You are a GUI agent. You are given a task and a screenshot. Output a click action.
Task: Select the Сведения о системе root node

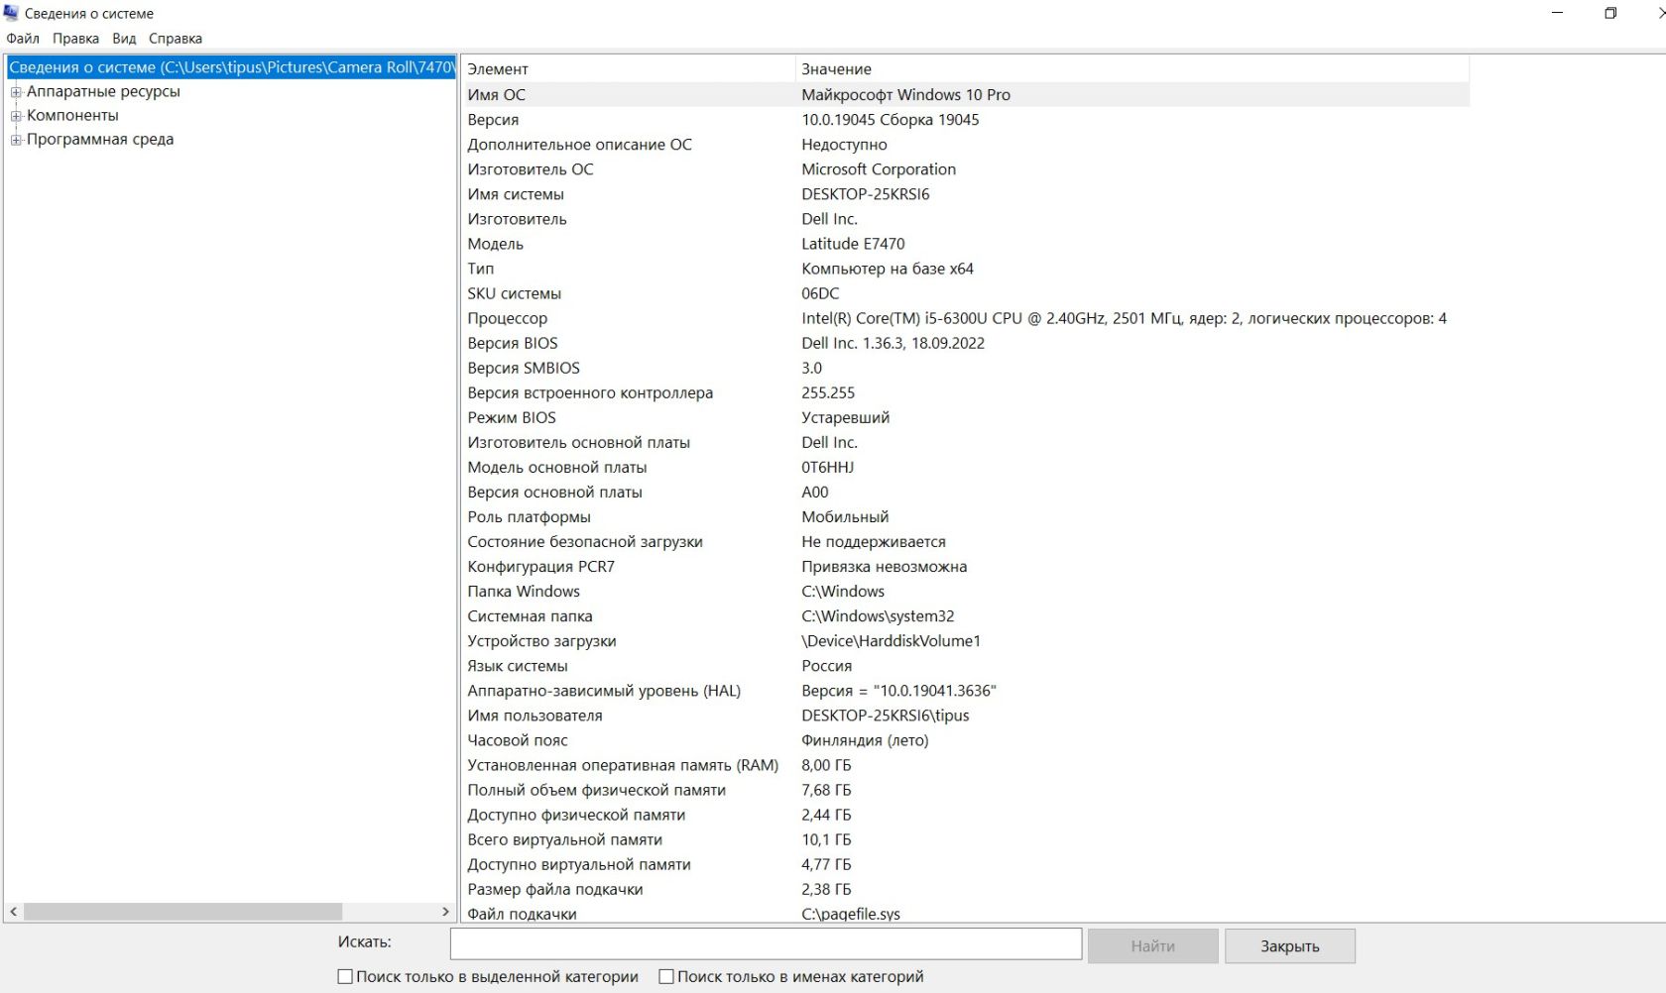(x=231, y=67)
